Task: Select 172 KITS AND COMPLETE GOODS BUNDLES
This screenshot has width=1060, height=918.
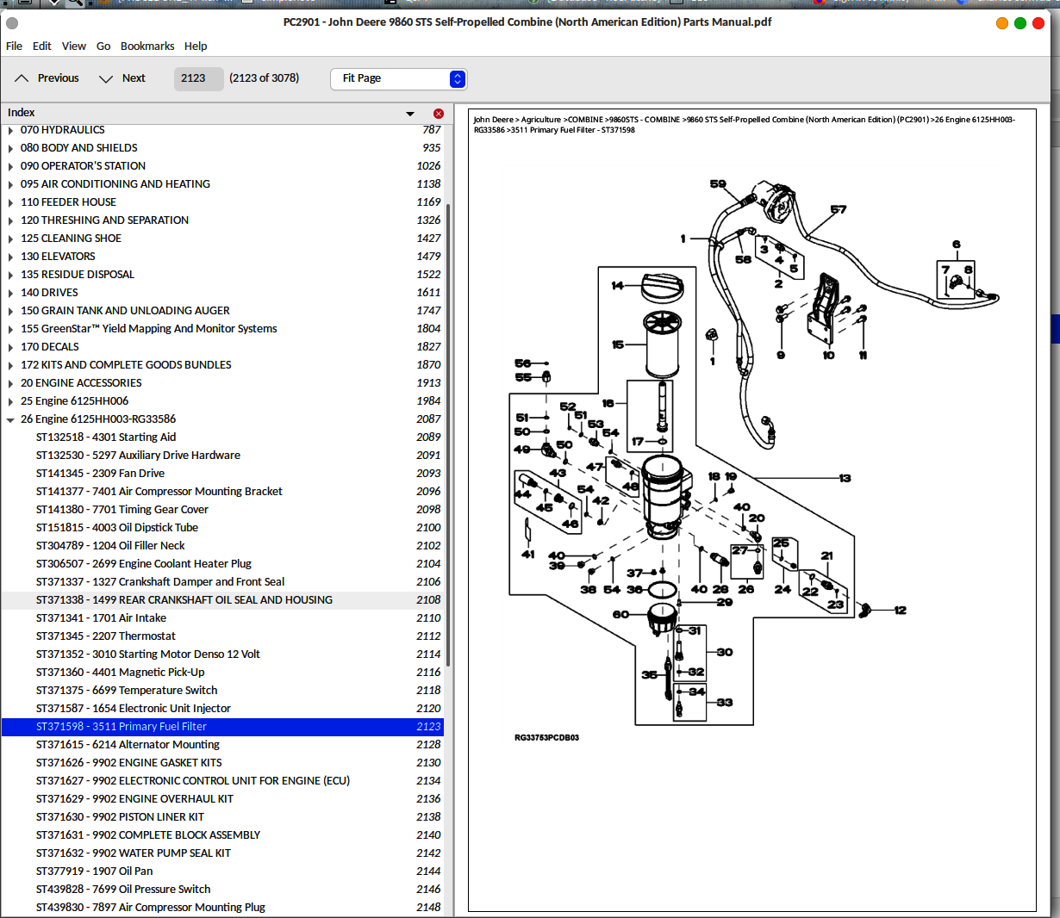Action: [222, 365]
